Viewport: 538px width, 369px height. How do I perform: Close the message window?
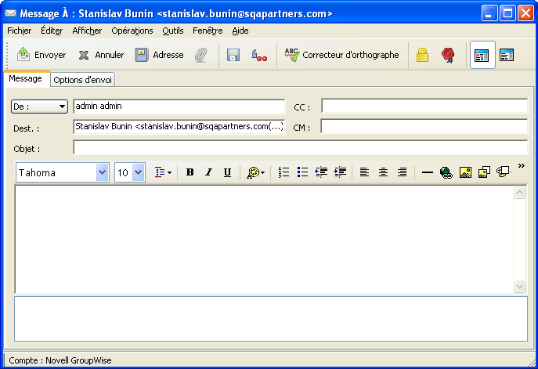(x=526, y=13)
